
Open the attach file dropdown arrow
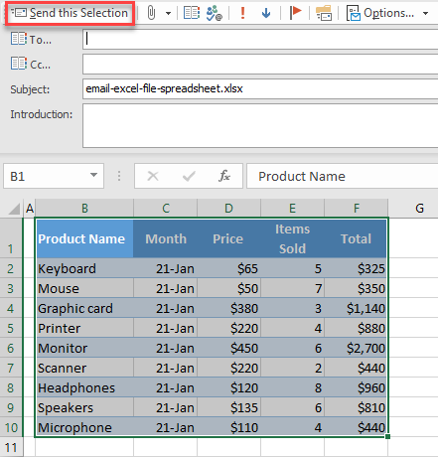pos(168,14)
